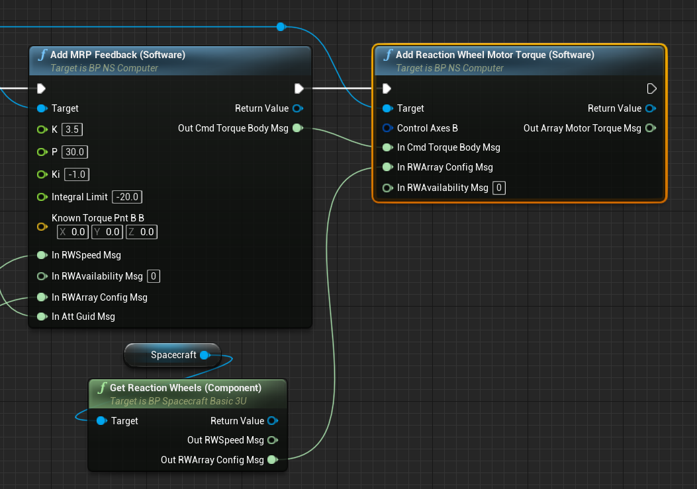The height and width of the screenshot is (489, 697).
Task: Click exec input pin of Add MRP Feedback
Action: (x=42, y=89)
